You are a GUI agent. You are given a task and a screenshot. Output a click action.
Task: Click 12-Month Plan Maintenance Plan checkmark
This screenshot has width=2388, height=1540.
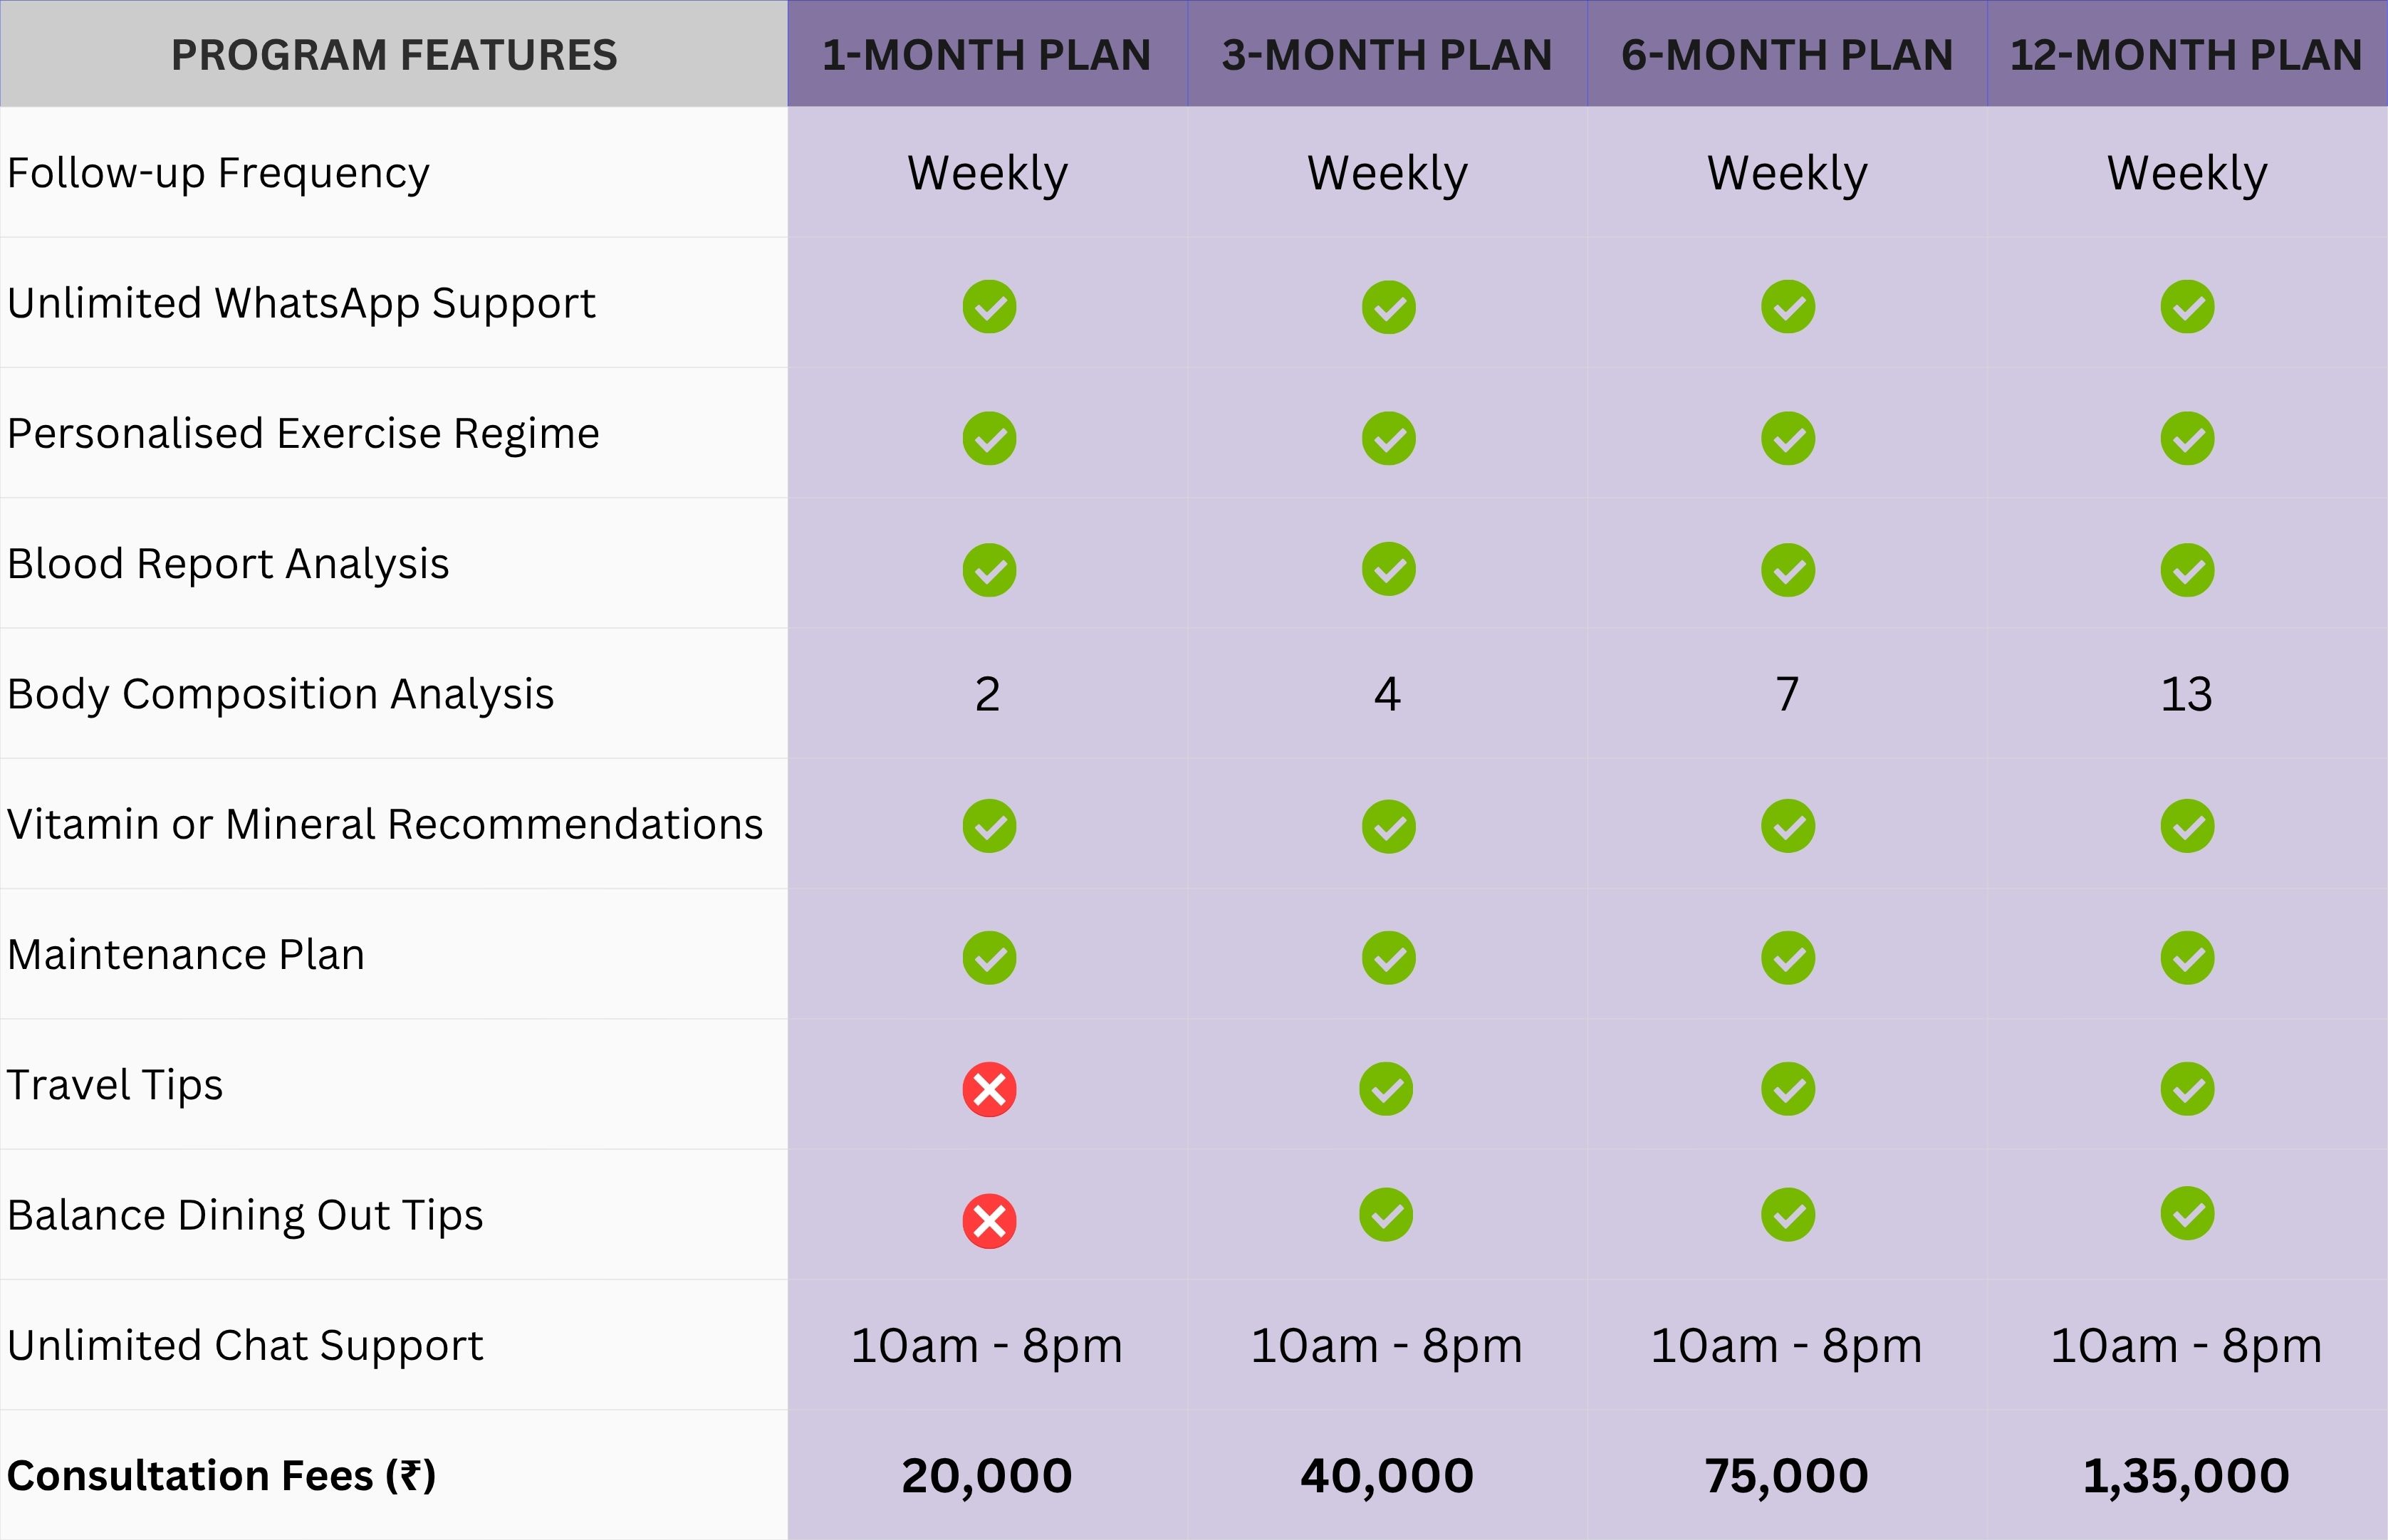(x=2187, y=958)
